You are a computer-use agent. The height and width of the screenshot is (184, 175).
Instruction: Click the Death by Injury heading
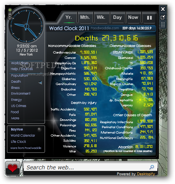click(84, 103)
